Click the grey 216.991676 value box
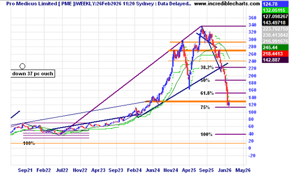 (275, 41)
